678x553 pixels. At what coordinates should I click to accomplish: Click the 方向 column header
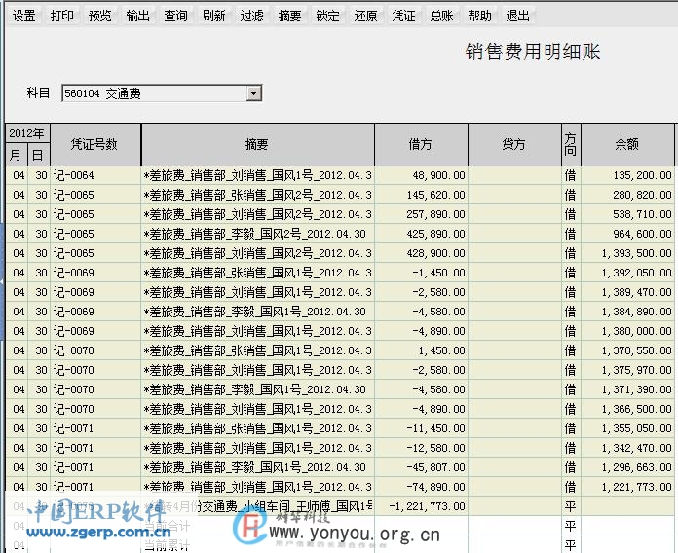pyautogui.click(x=571, y=144)
